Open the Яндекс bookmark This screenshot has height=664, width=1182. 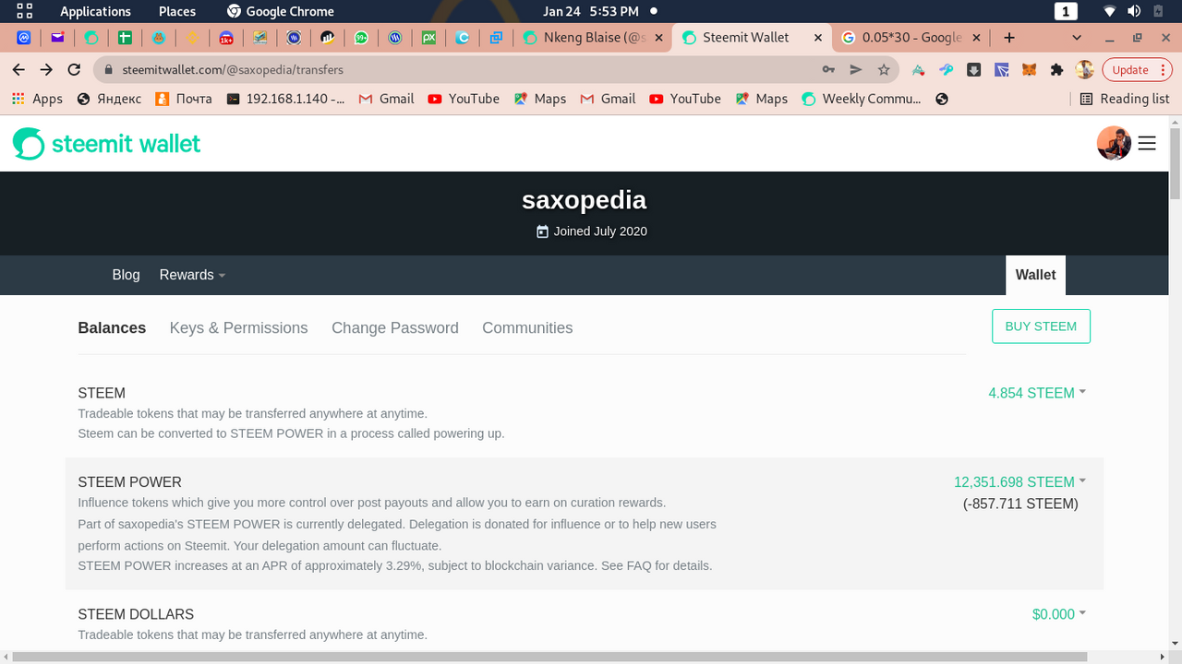(x=109, y=99)
